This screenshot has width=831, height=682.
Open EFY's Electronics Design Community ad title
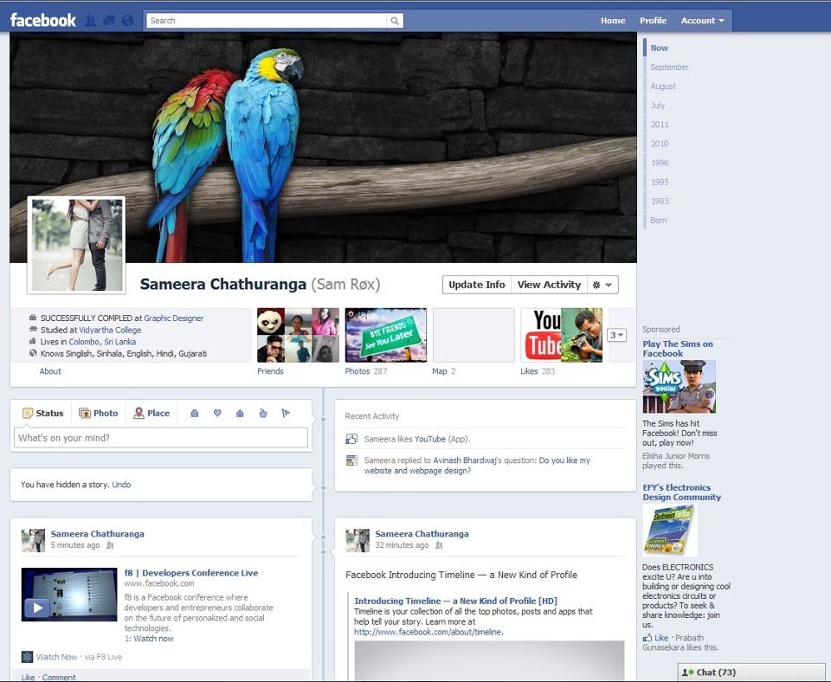point(682,492)
